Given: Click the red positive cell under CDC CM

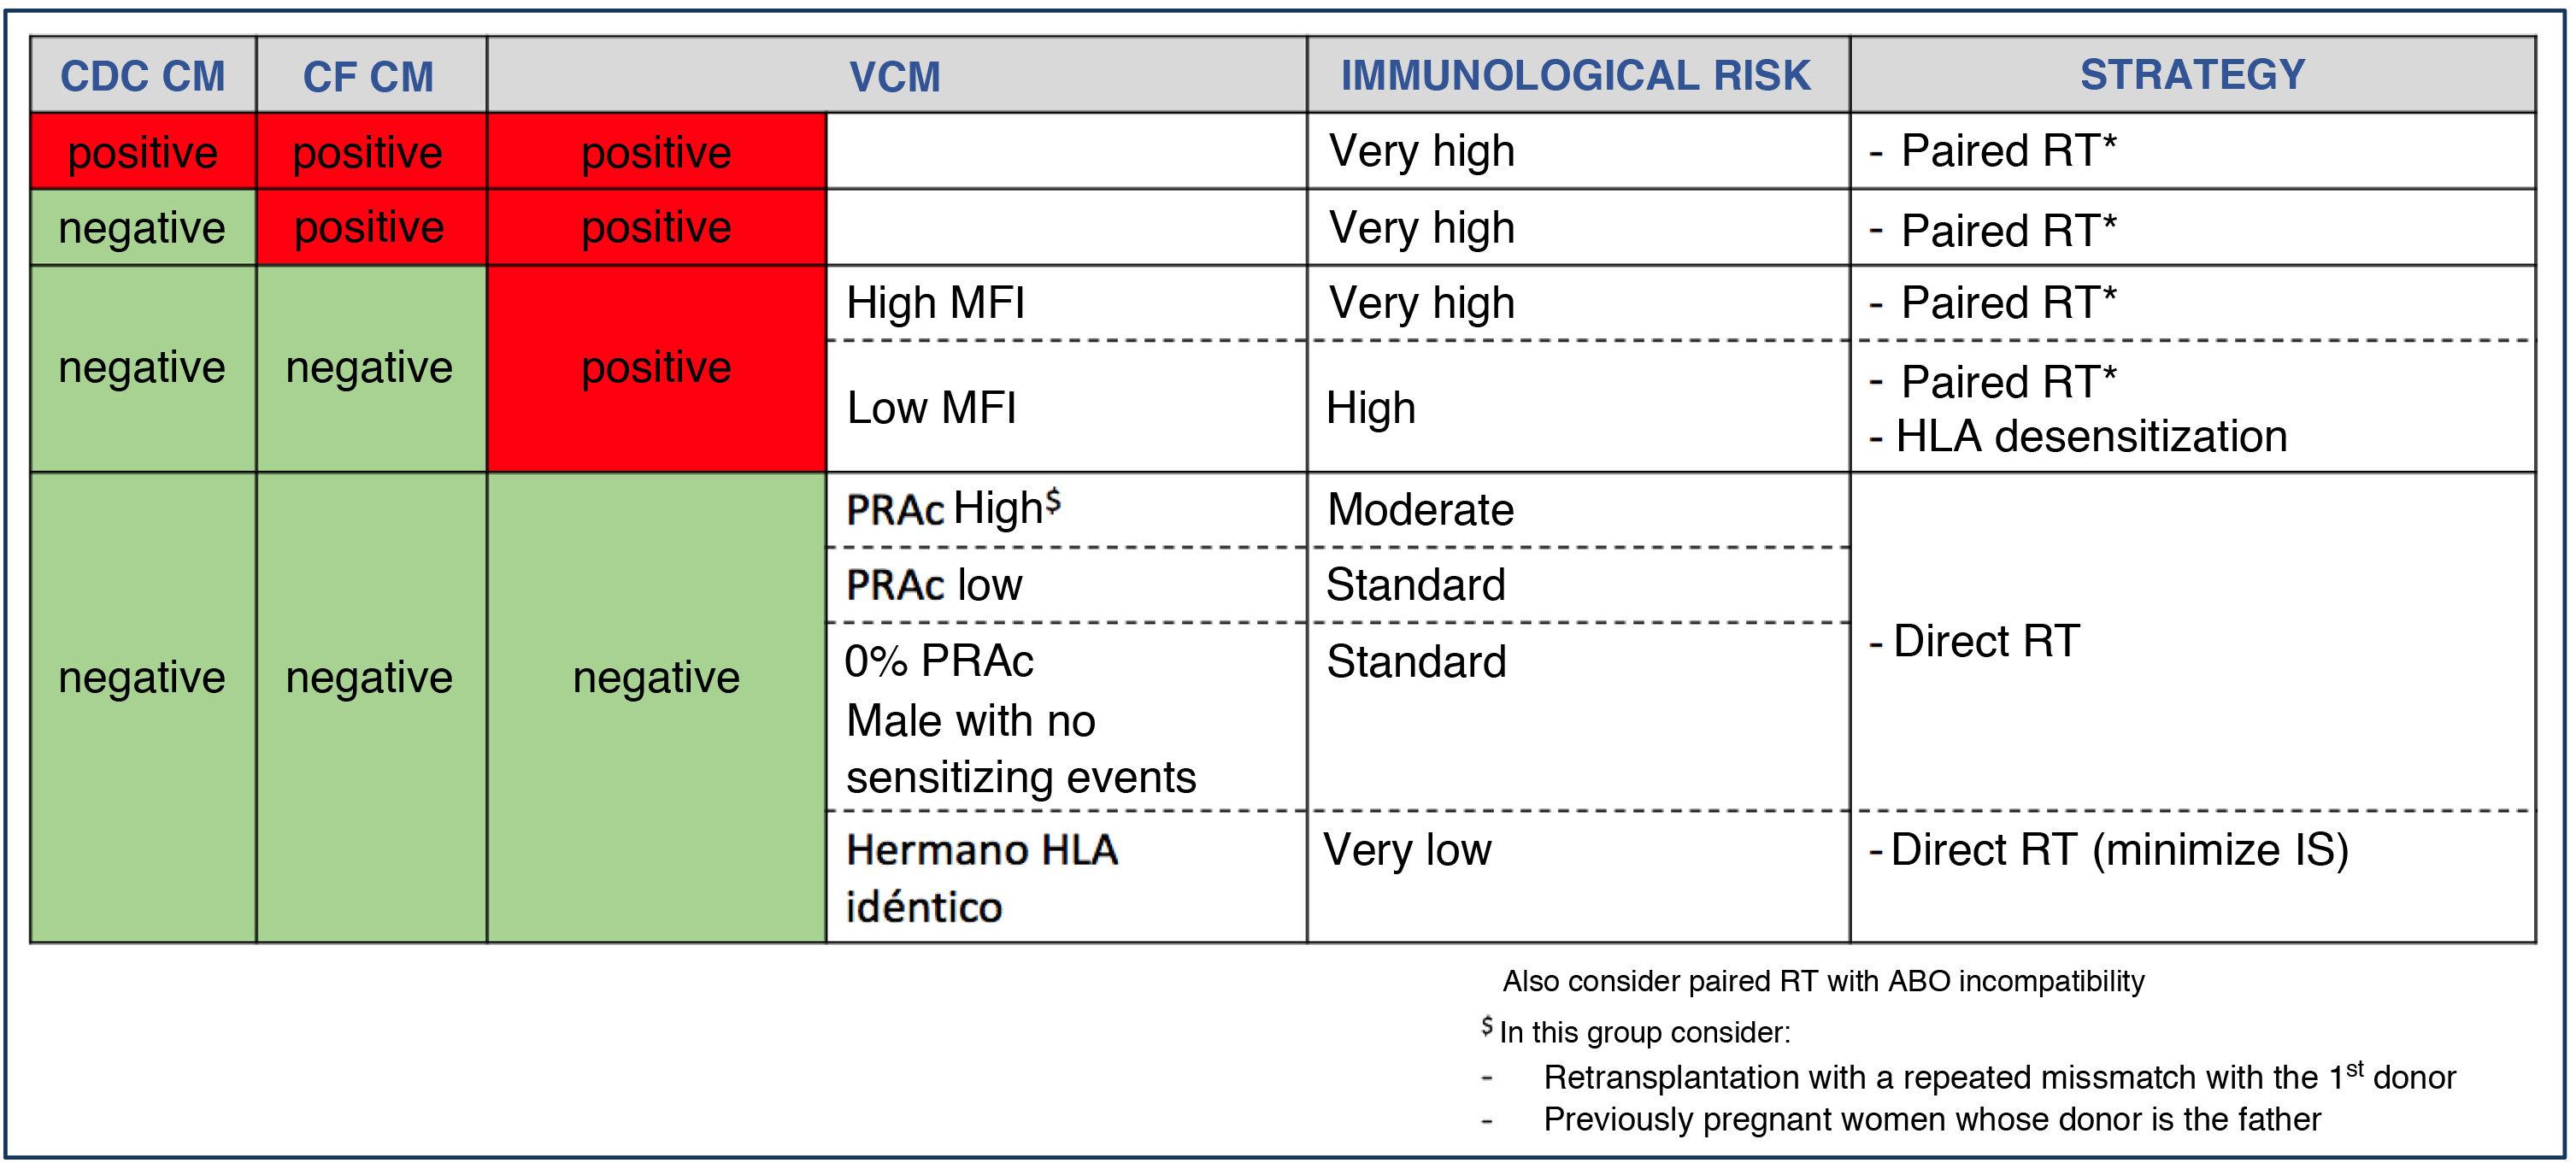Looking at the screenshot, I should click(x=143, y=152).
